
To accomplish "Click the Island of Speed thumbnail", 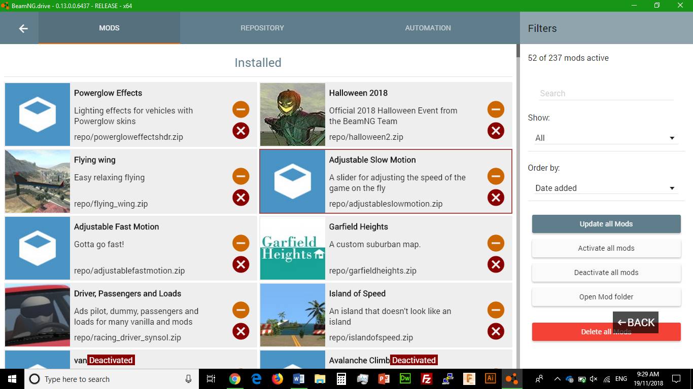I will pos(293,315).
